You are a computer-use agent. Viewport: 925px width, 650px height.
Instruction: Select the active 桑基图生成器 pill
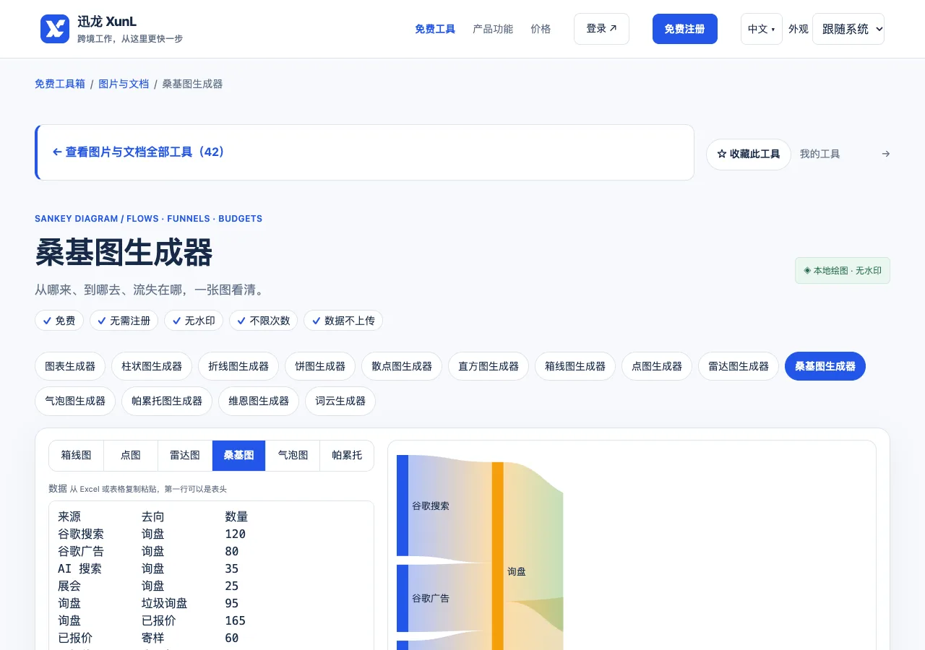(x=825, y=366)
